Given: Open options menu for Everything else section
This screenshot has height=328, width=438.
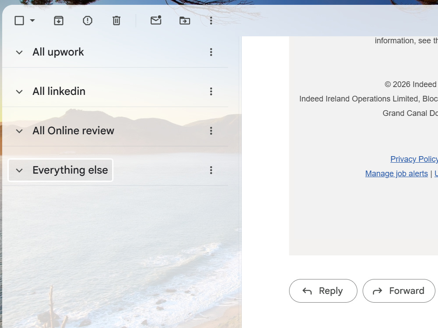Looking at the screenshot, I should tap(211, 170).
